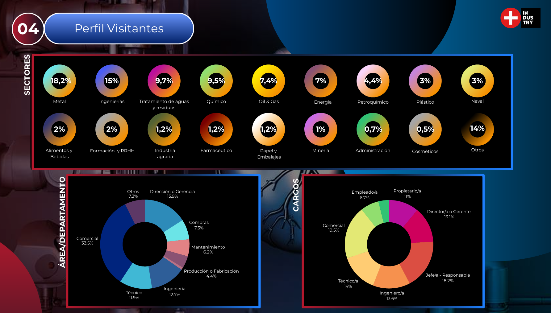This screenshot has width=551, height=313.
Task: Click the 'Compras 7.3%' label
Action: click(x=199, y=225)
